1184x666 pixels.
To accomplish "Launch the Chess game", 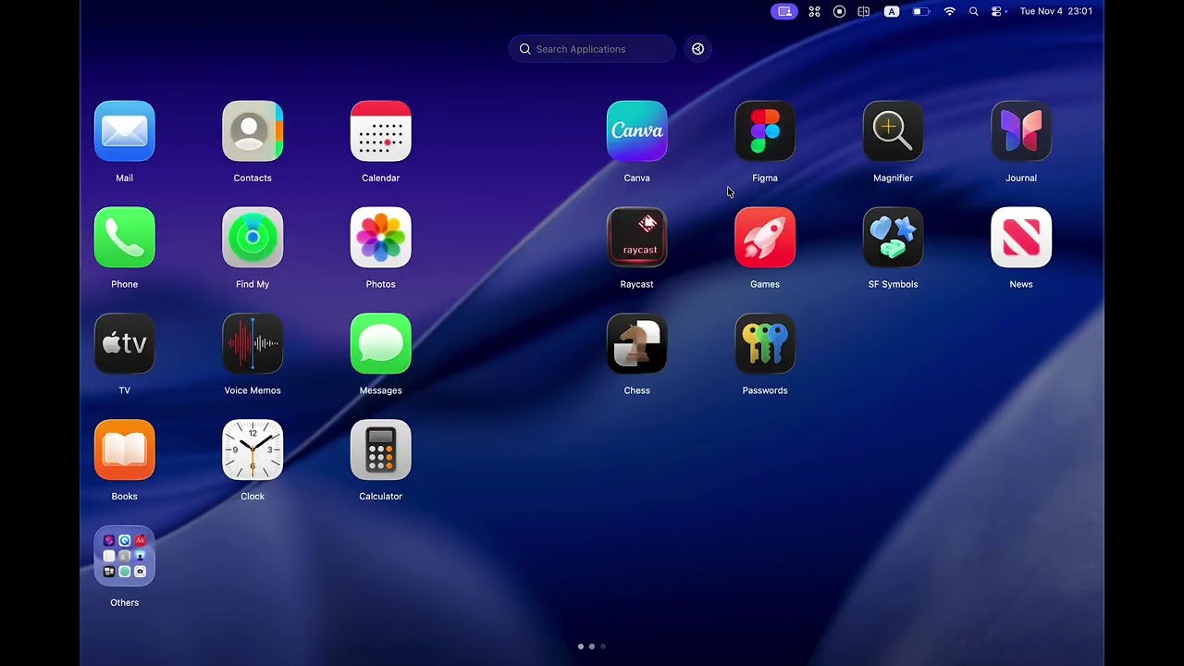I will point(636,344).
